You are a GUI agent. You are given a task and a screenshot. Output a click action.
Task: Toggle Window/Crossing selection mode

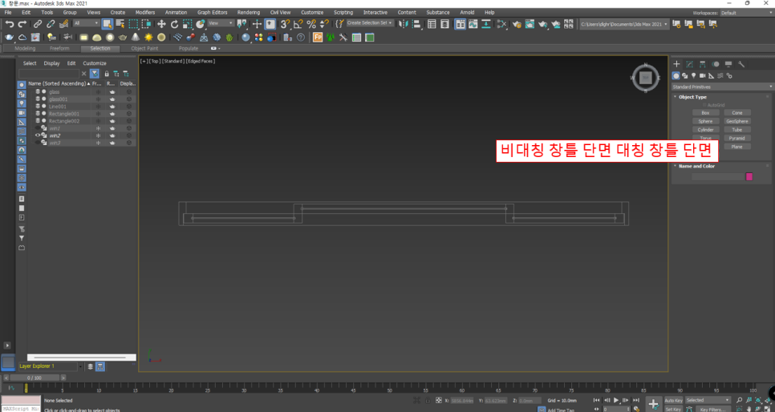(146, 24)
